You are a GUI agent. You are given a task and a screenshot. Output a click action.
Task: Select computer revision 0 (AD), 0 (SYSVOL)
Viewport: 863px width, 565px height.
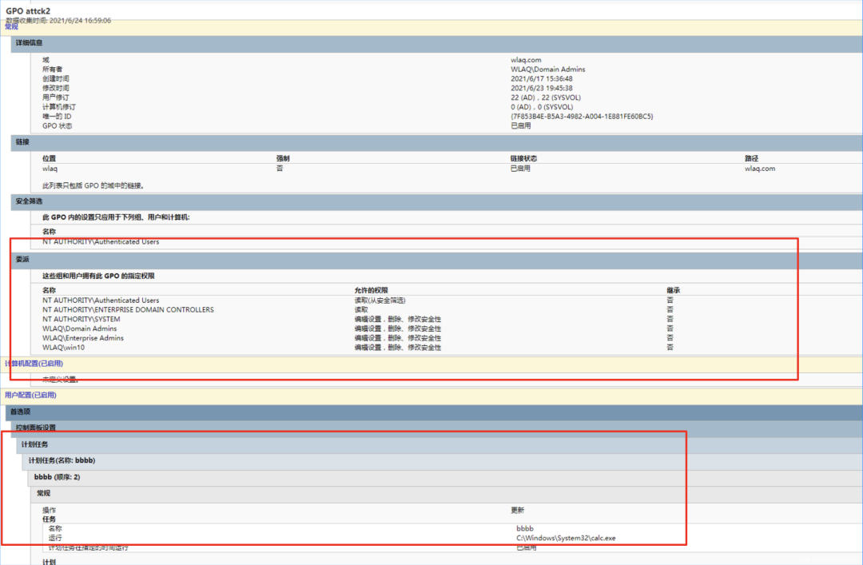(542, 107)
